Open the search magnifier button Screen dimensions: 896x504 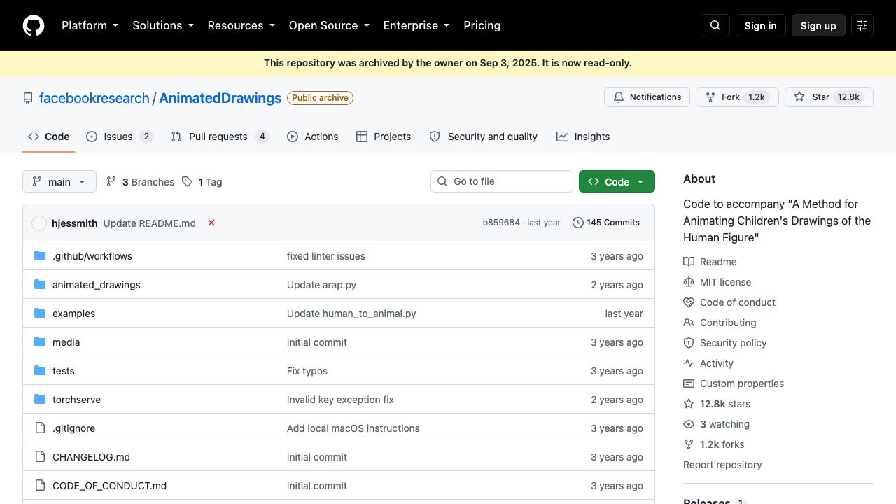[715, 25]
